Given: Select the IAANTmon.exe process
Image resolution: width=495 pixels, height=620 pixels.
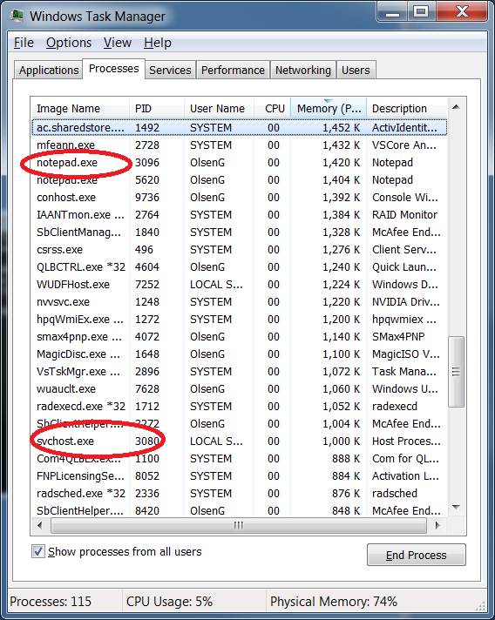Looking at the screenshot, I should coord(240,214).
